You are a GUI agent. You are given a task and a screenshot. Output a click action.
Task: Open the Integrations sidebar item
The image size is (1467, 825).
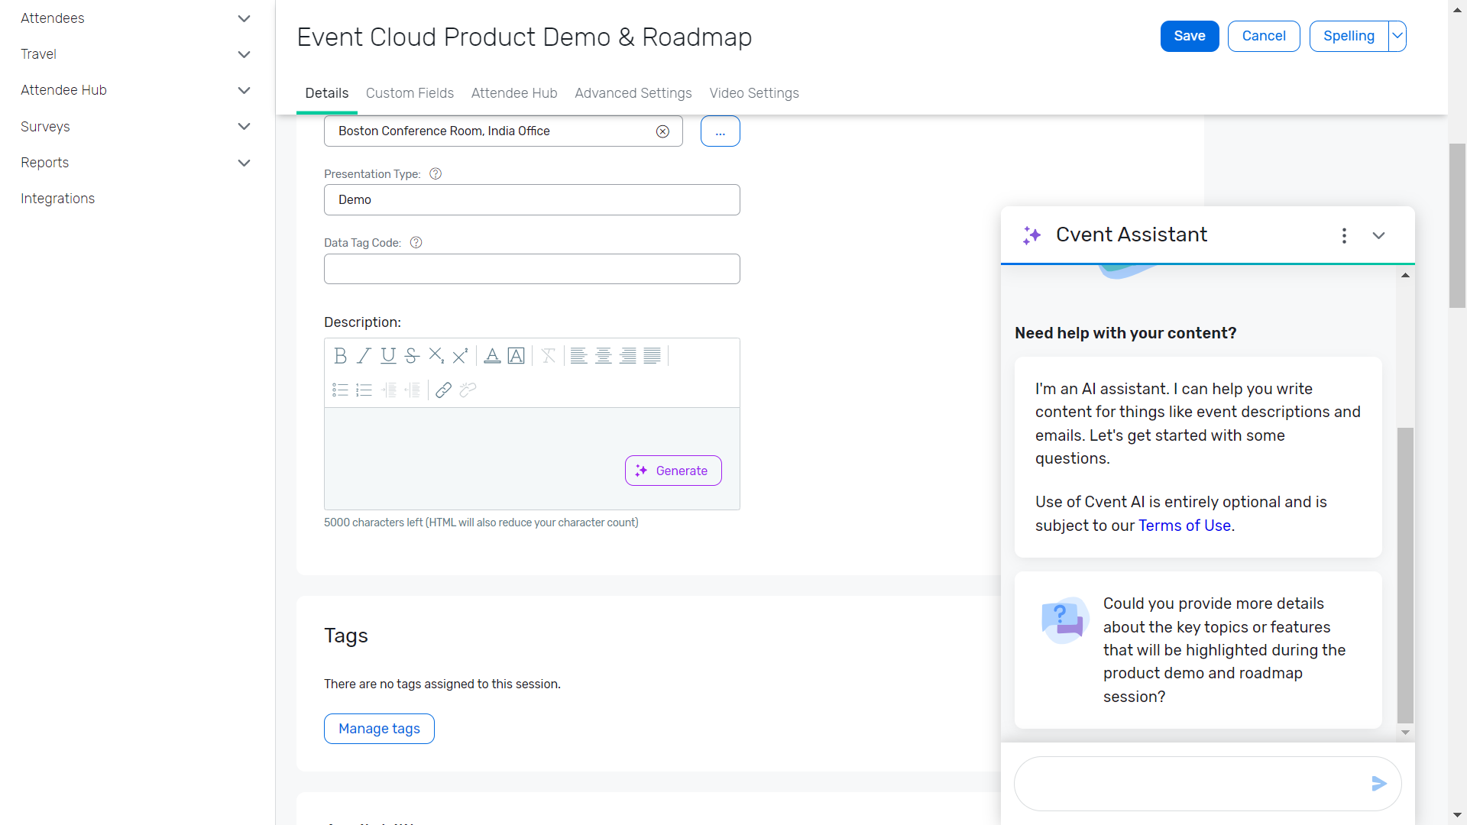[x=58, y=199]
